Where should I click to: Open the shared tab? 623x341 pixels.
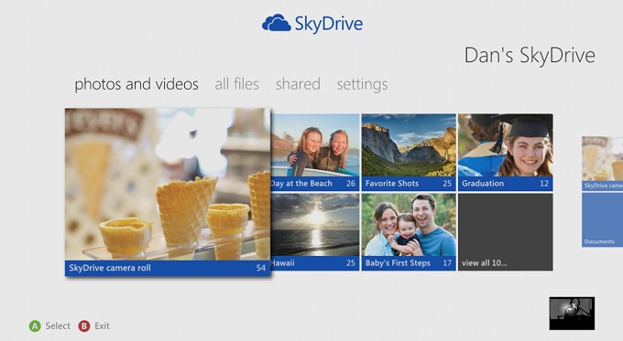tap(298, 84)
